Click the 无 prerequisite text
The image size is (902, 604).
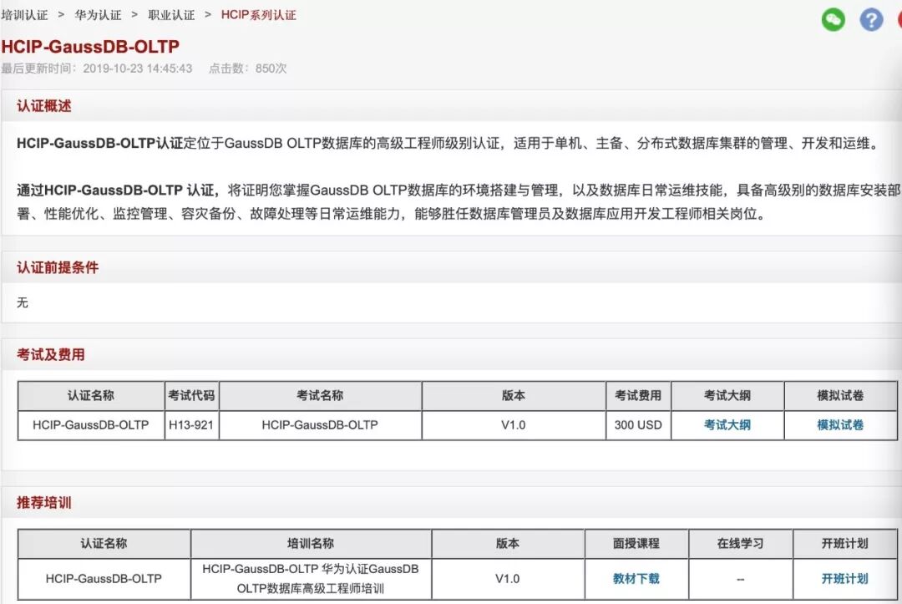[23, 302]
